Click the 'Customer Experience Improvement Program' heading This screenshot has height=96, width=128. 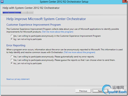click(33, 25)
